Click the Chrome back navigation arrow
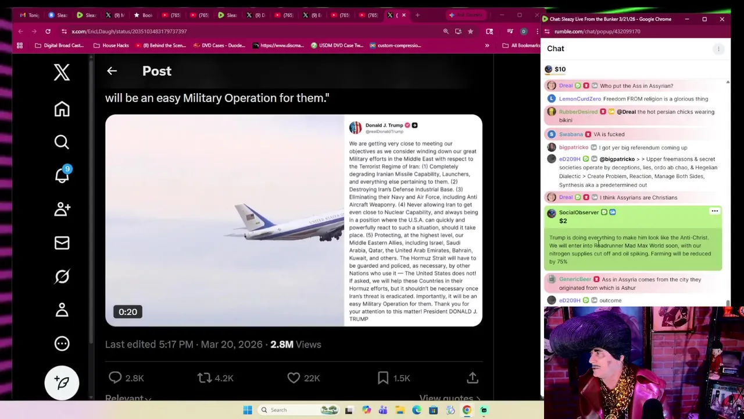744x419 pixels. 20,31
